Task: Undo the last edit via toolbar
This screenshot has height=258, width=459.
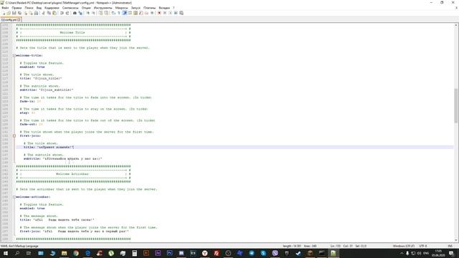Action: [x=62, y=13]
